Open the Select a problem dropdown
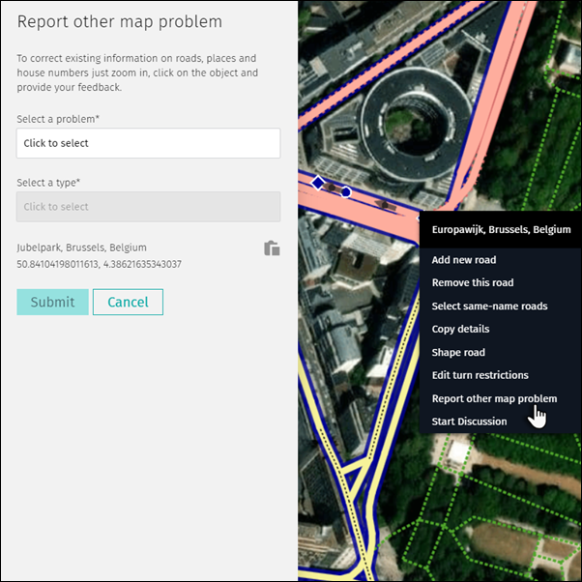The width and height of the screenshot is (582, 582). click(x=148, y=143)
